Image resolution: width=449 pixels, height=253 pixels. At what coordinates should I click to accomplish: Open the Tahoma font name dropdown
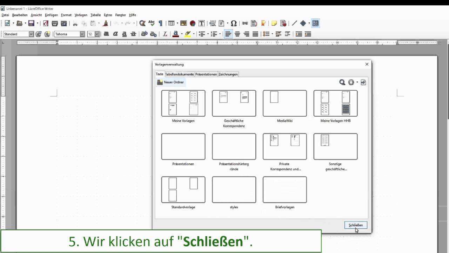pos(82,34)
